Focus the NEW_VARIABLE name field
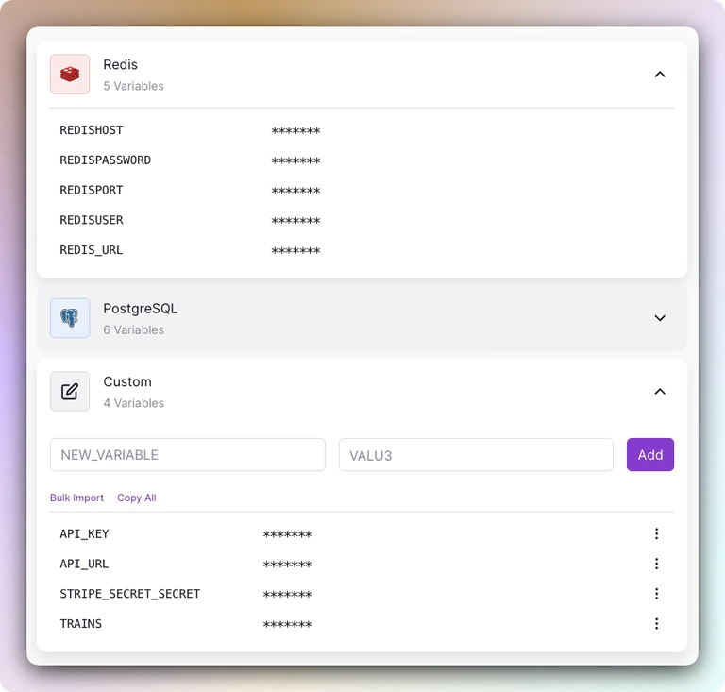This screenshot has width=725, height=692. [188, 455]
